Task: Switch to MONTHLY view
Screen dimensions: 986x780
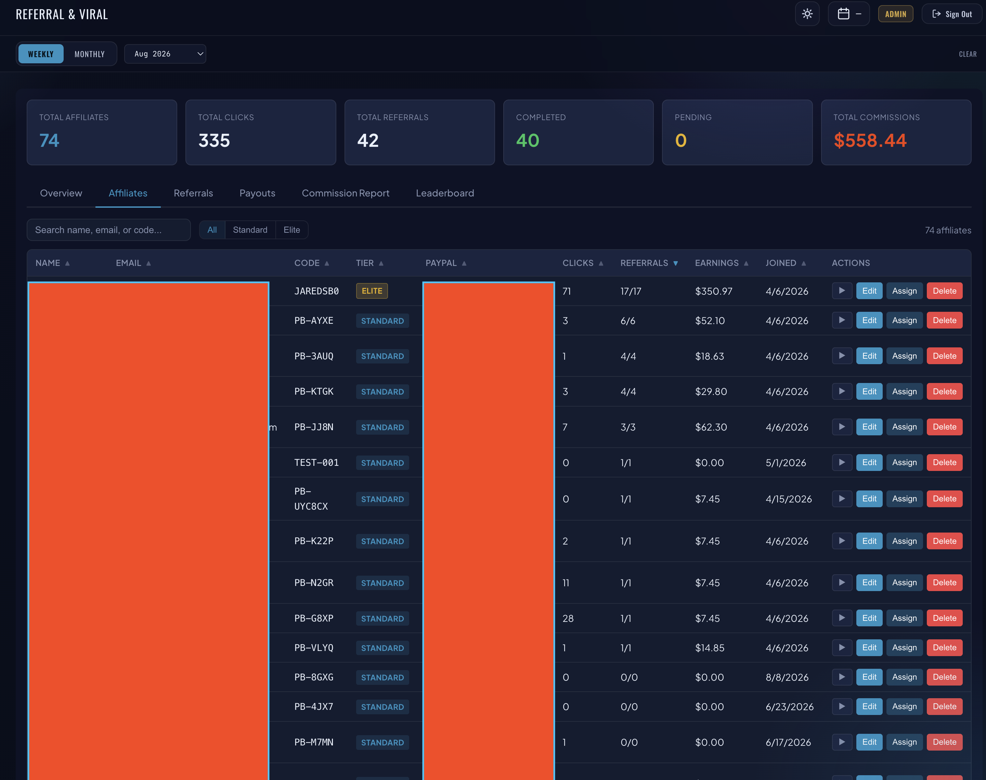Action: [90, 54]
